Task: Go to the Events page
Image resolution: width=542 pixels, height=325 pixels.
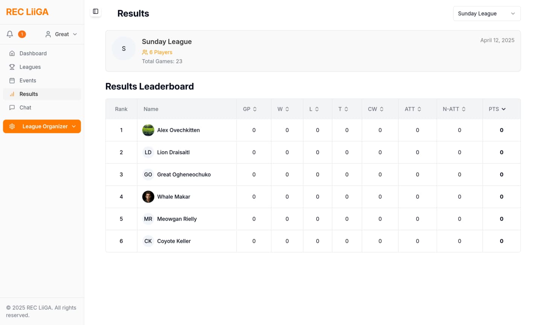Action: (28, 80)
